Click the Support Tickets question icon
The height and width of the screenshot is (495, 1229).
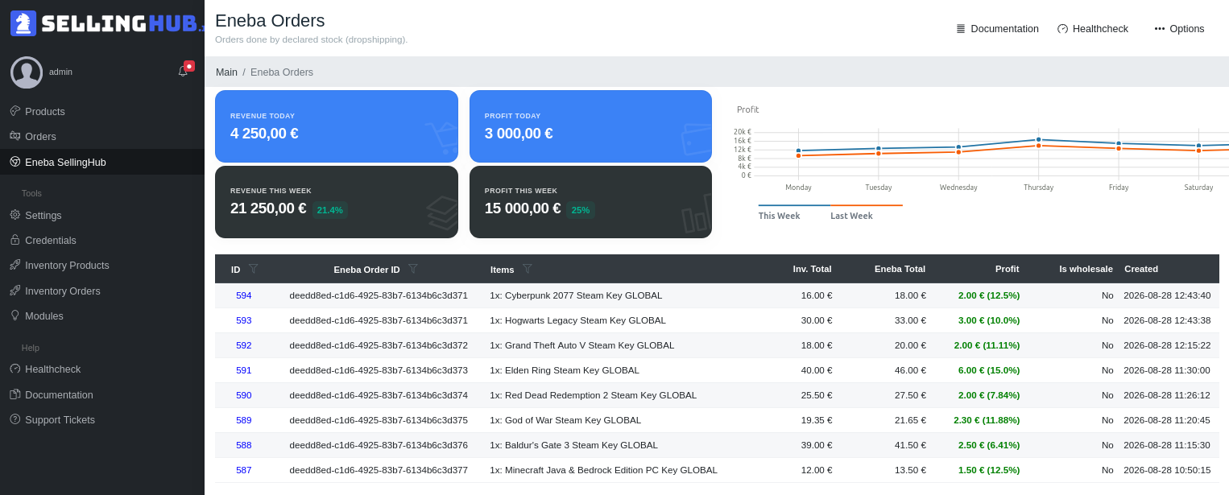14,419
